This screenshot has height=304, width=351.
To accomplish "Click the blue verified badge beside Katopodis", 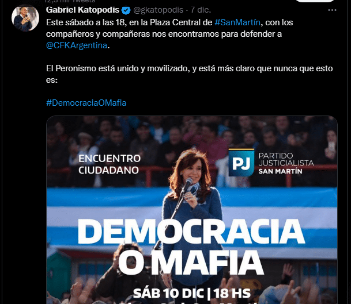I will [x=126, y=10].
